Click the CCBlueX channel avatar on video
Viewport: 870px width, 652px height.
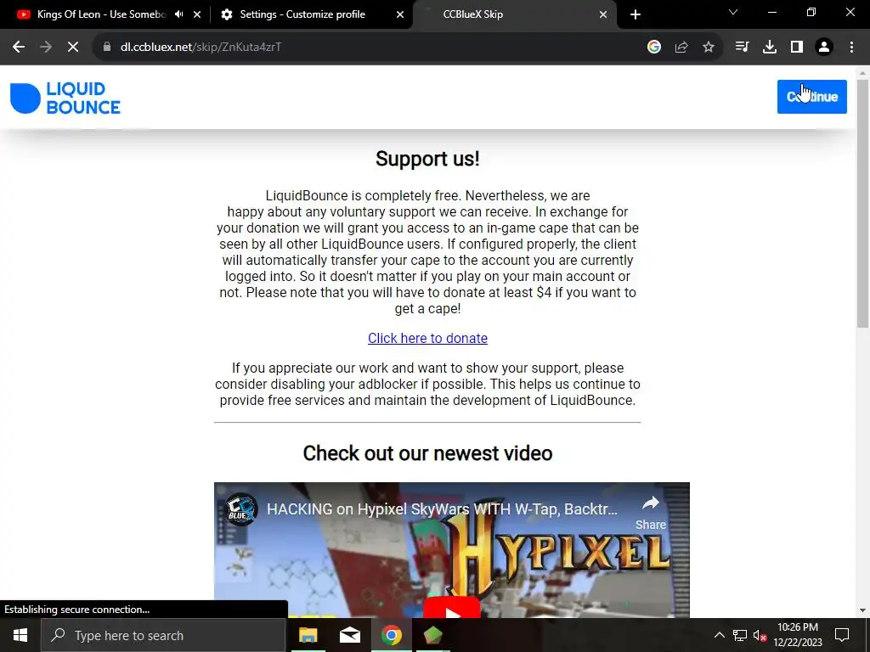(241, 509)
